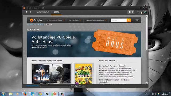This screenshot has height=96, width=171.
Task: Click 'Kostenlos?! Wo ist der Haken?' text
Action: 112,66
